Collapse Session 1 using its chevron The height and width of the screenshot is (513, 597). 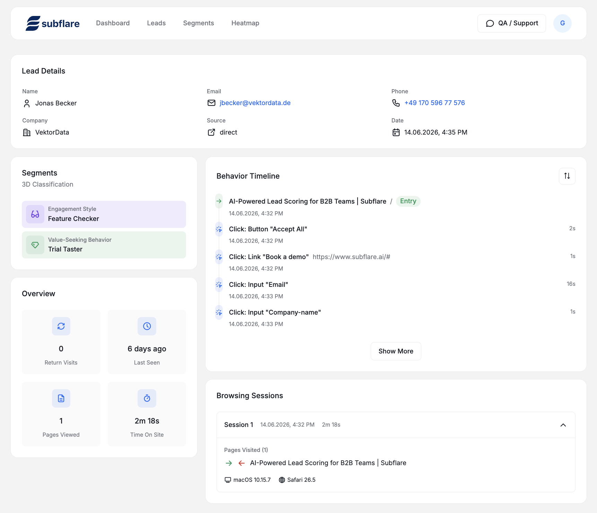coord(563,425)
